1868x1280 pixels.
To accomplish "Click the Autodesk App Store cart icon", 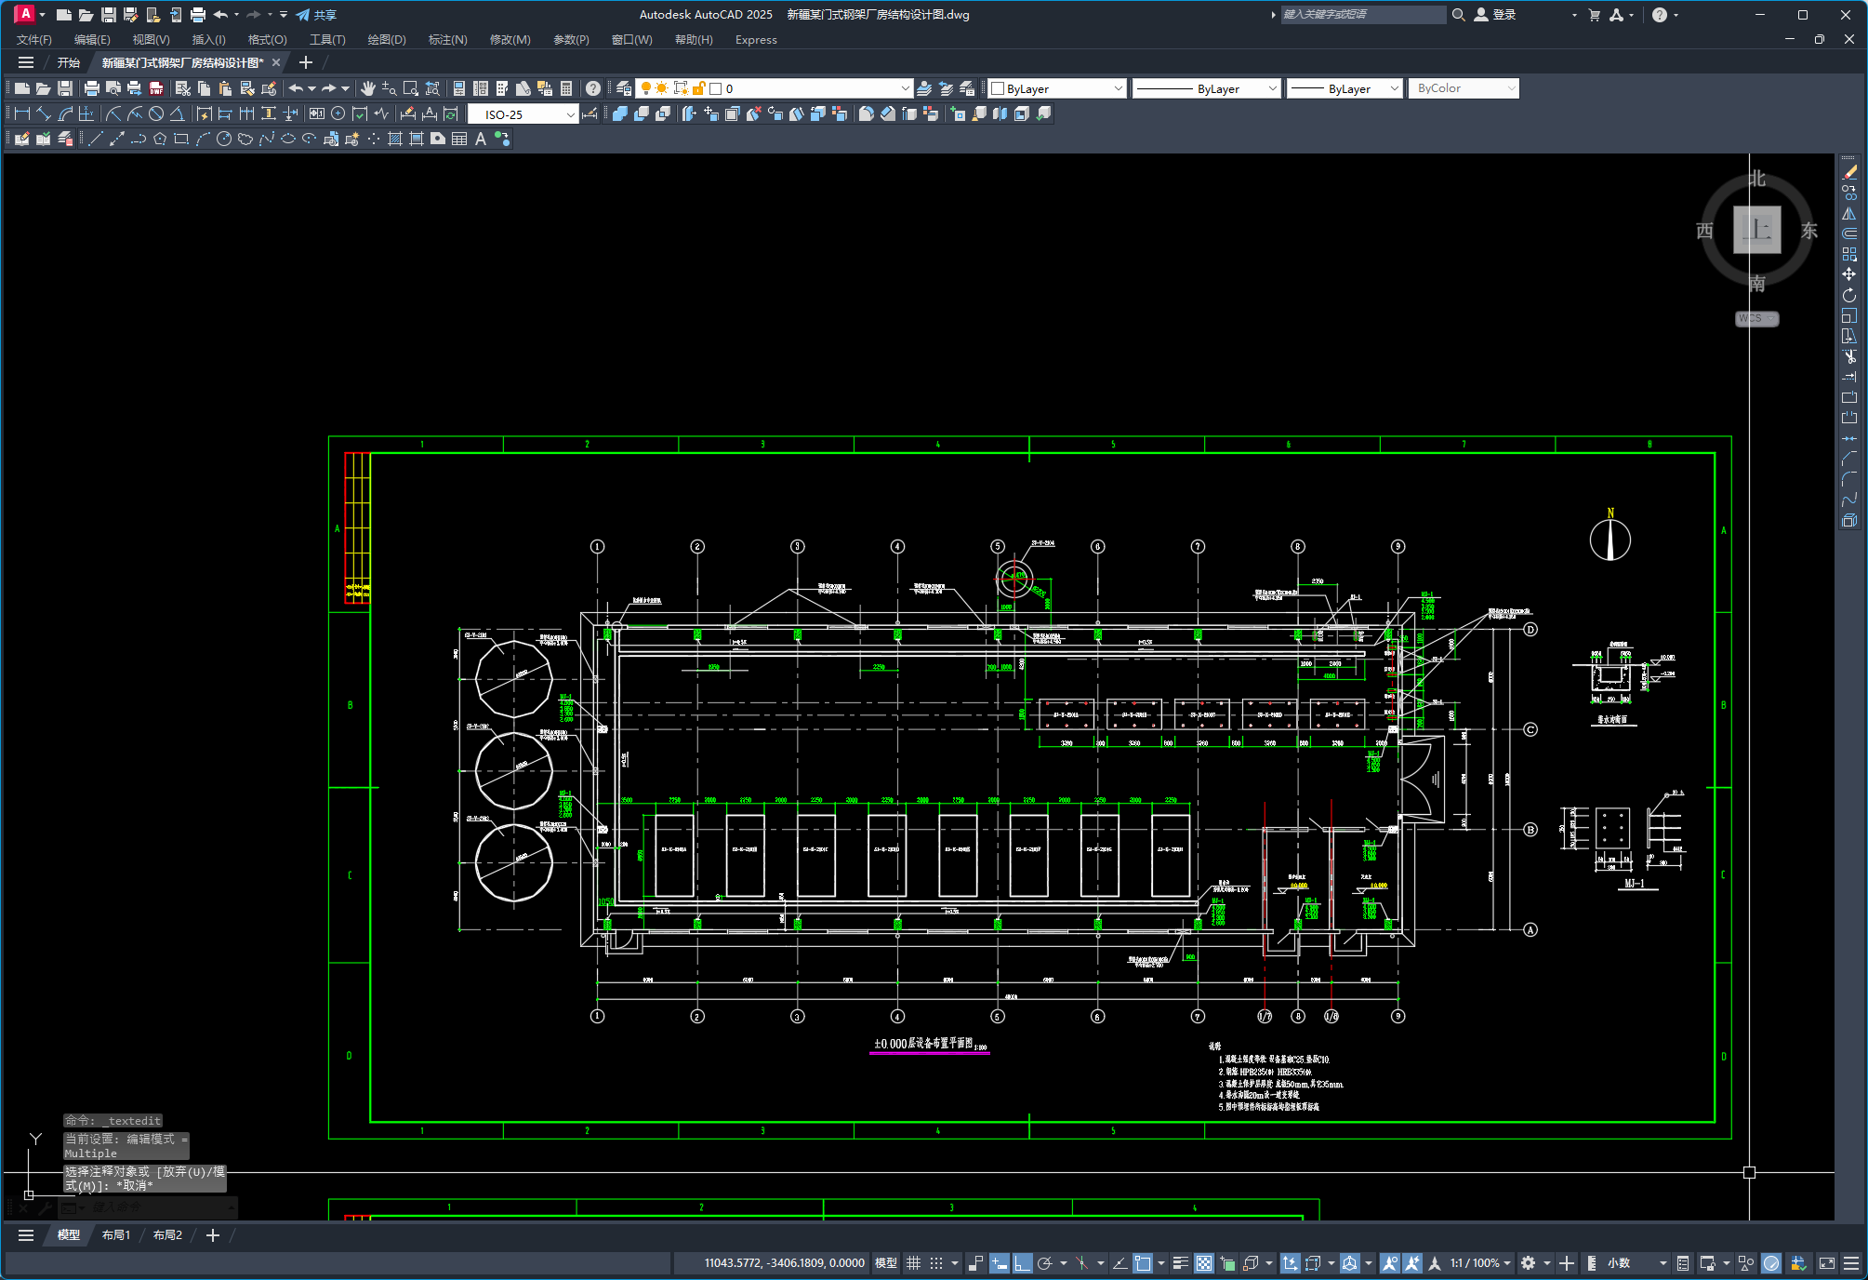I will [x=1595, y=15].
